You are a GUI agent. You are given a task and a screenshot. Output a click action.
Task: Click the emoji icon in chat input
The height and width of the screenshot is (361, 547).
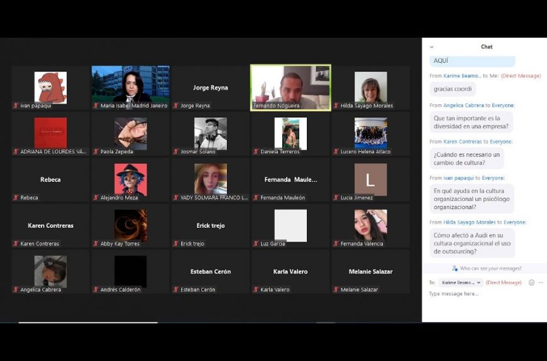[x=531, y=283]
